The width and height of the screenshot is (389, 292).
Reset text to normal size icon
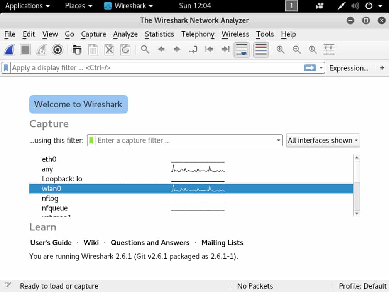(x=313, y=50)
